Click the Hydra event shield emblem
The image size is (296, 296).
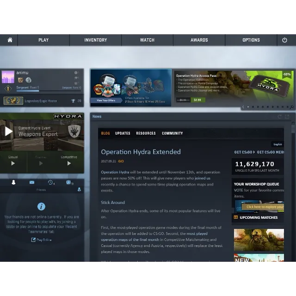(74, 131)
